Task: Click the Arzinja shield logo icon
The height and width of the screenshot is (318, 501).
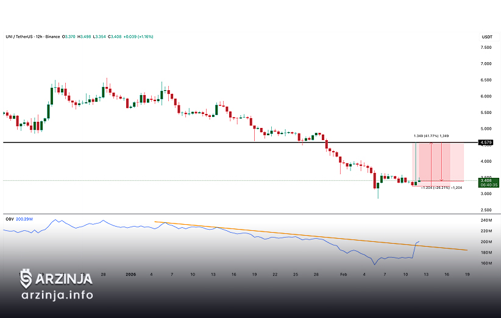Action: (26, 279)
